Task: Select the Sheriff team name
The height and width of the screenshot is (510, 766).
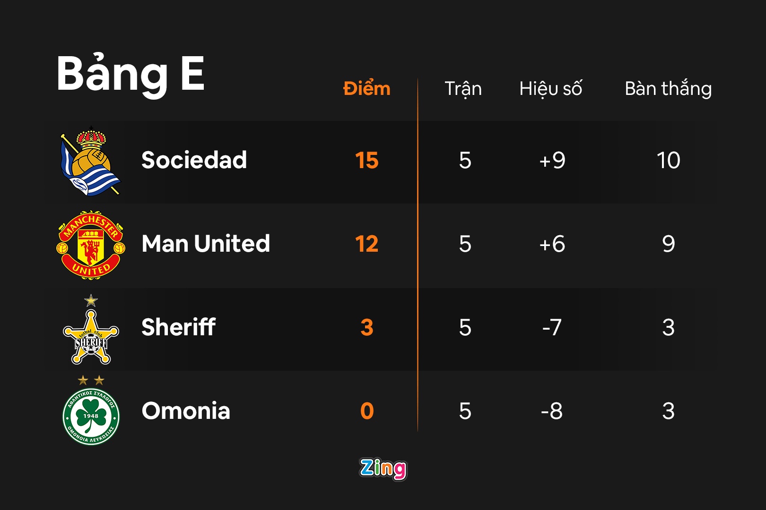Action: pos(178,327)
